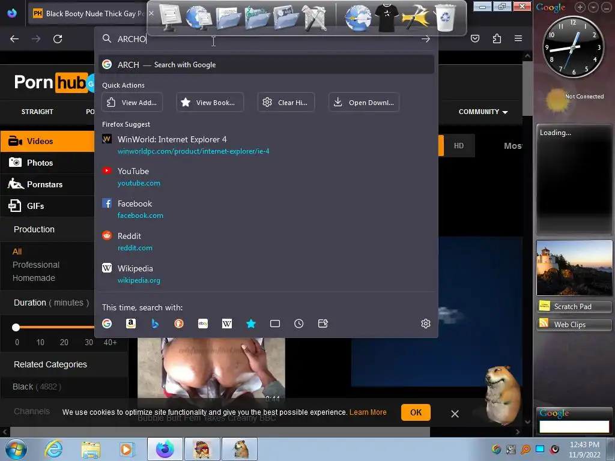
Task: Search history using clock icon
Action: click(299, 324)
